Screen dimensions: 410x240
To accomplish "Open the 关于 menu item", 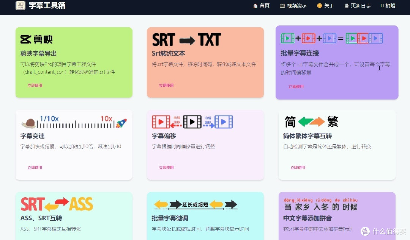I will coord(325,6).
